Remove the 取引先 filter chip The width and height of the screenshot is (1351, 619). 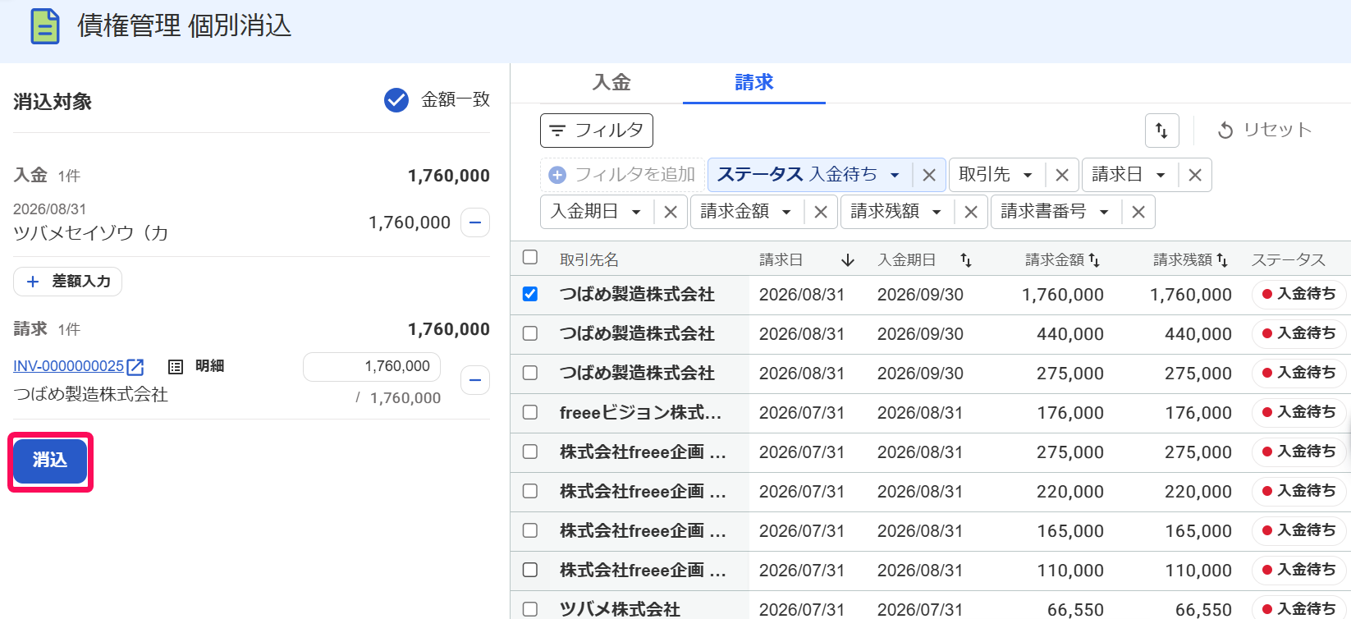pos(1062,175)
